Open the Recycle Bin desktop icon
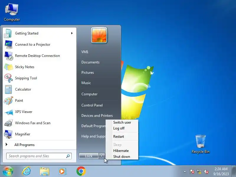This screenshot has height=177, width=236. [x=201, y=144]
